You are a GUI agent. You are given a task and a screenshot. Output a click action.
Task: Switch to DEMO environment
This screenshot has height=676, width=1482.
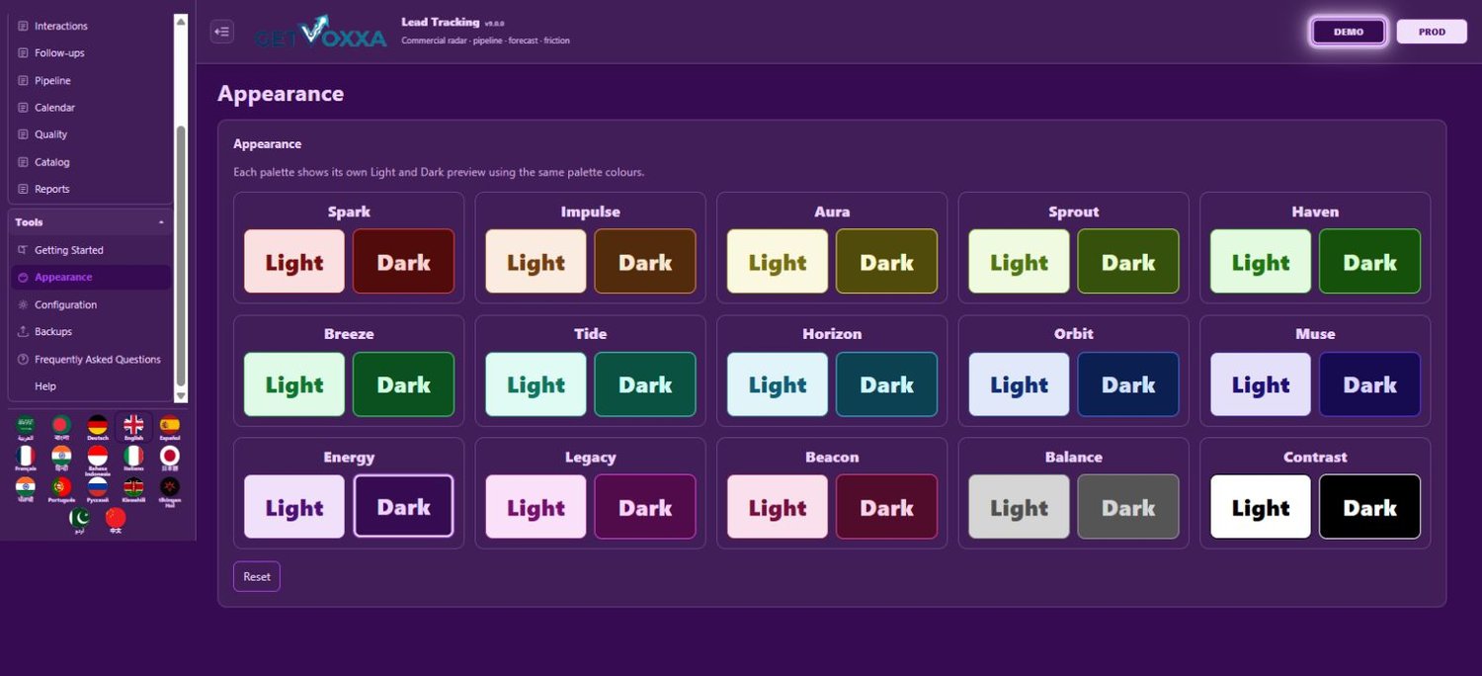(x=1349, y=32)
